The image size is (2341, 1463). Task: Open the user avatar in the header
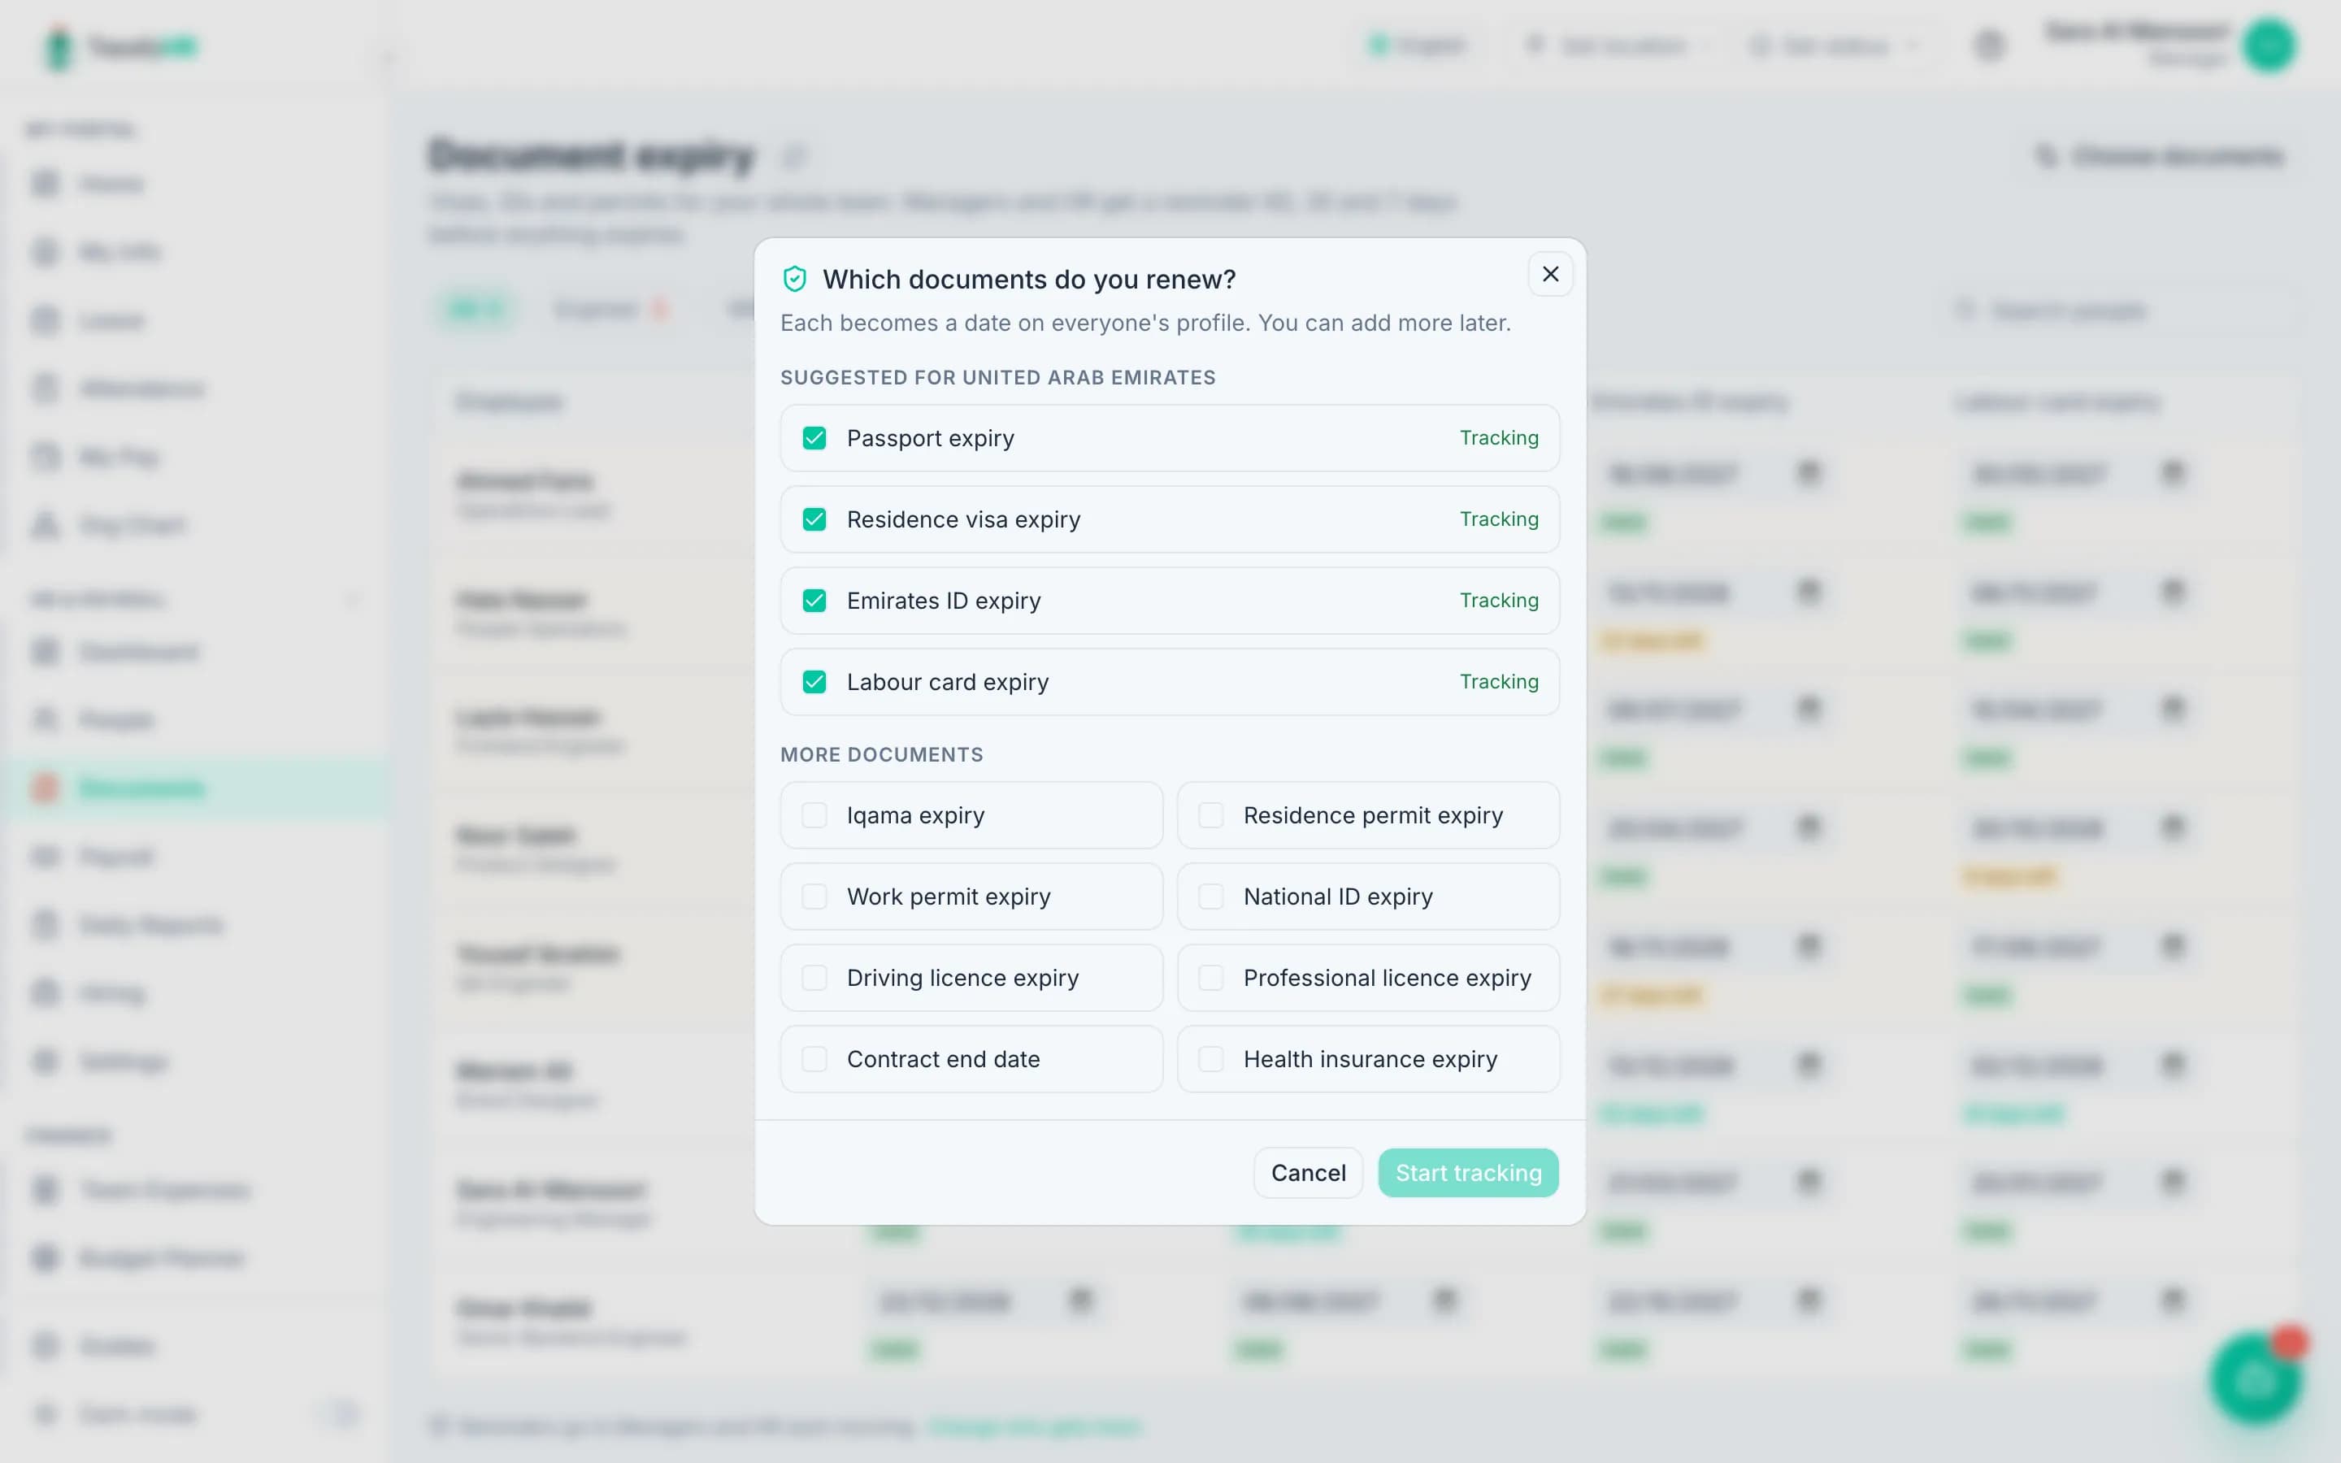click(2269, 46)
